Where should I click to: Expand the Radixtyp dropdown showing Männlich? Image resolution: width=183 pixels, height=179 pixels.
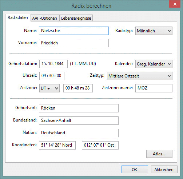(x=154, y=31)
